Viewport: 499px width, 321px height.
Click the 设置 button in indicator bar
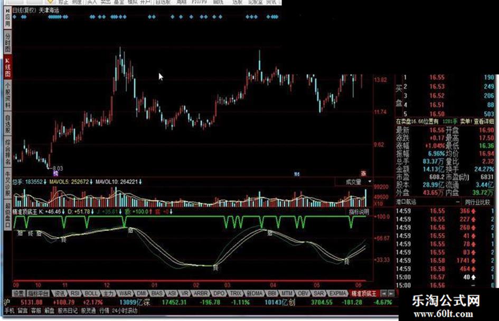[18, 294]
